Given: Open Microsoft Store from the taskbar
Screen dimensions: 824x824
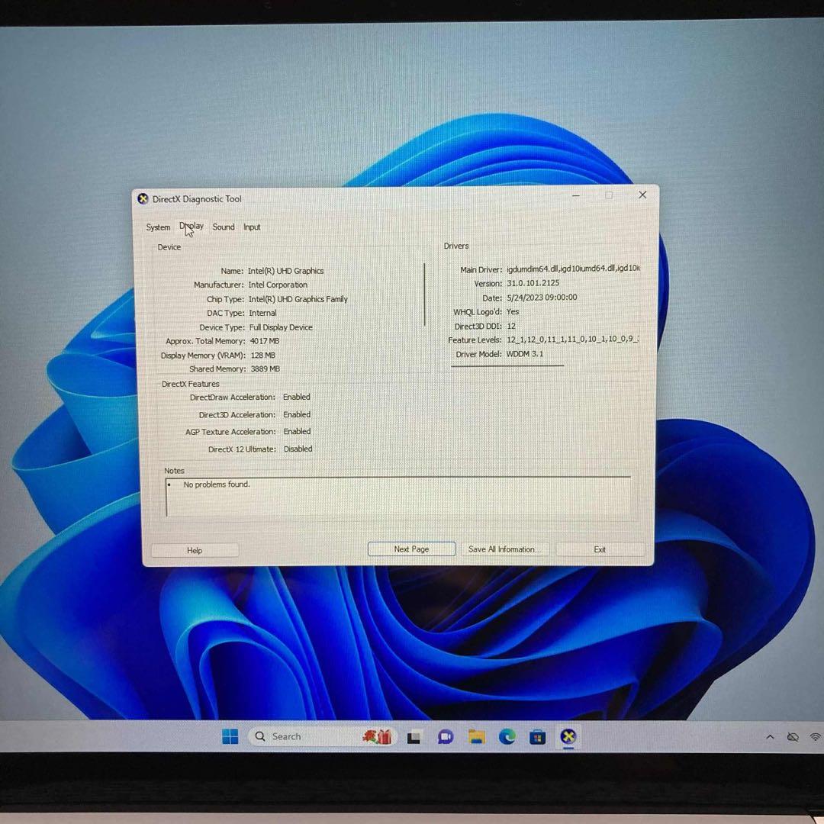Looking at the screenshot, I should tap(538, 737).
